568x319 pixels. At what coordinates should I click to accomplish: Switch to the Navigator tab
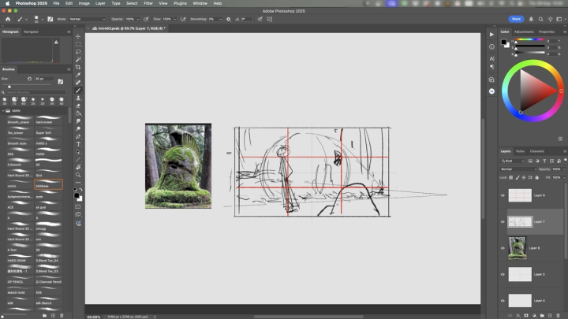[x=31, y=32]
